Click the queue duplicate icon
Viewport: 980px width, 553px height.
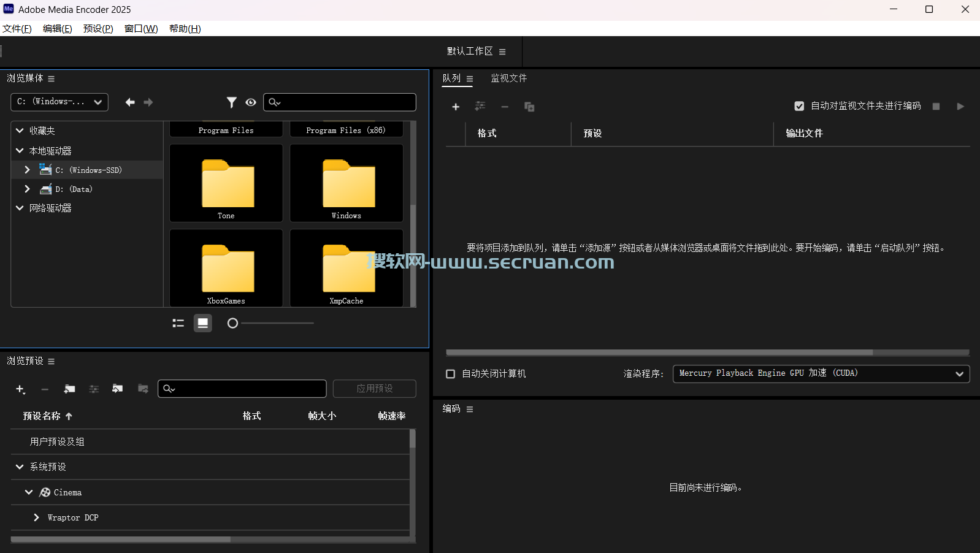click(x=529, y=107)
